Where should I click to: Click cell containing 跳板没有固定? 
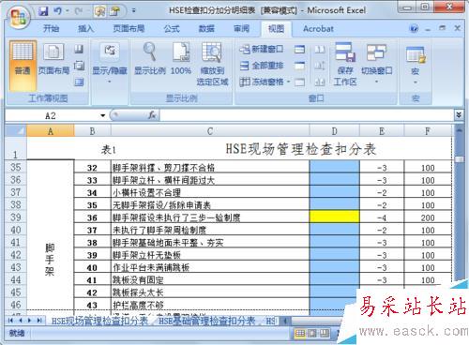point(210,279)
